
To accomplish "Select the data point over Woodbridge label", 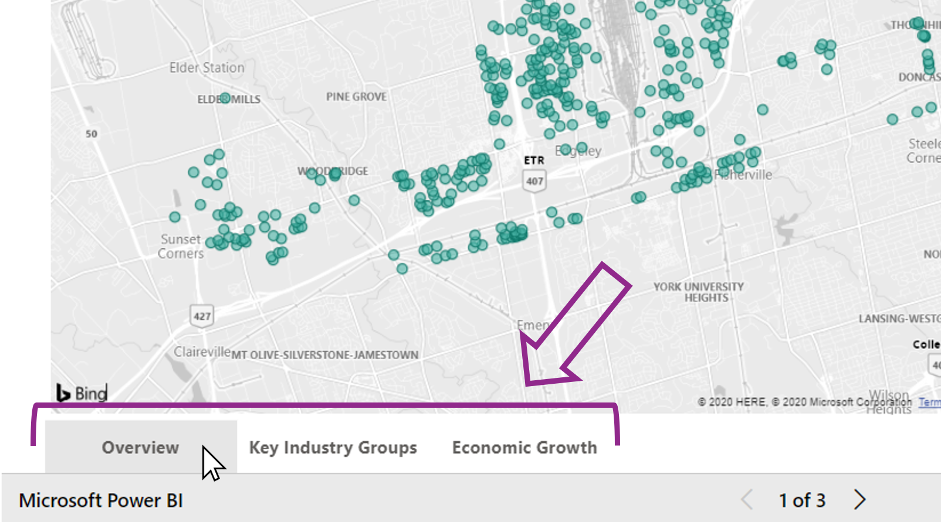I will pos(335,173).
